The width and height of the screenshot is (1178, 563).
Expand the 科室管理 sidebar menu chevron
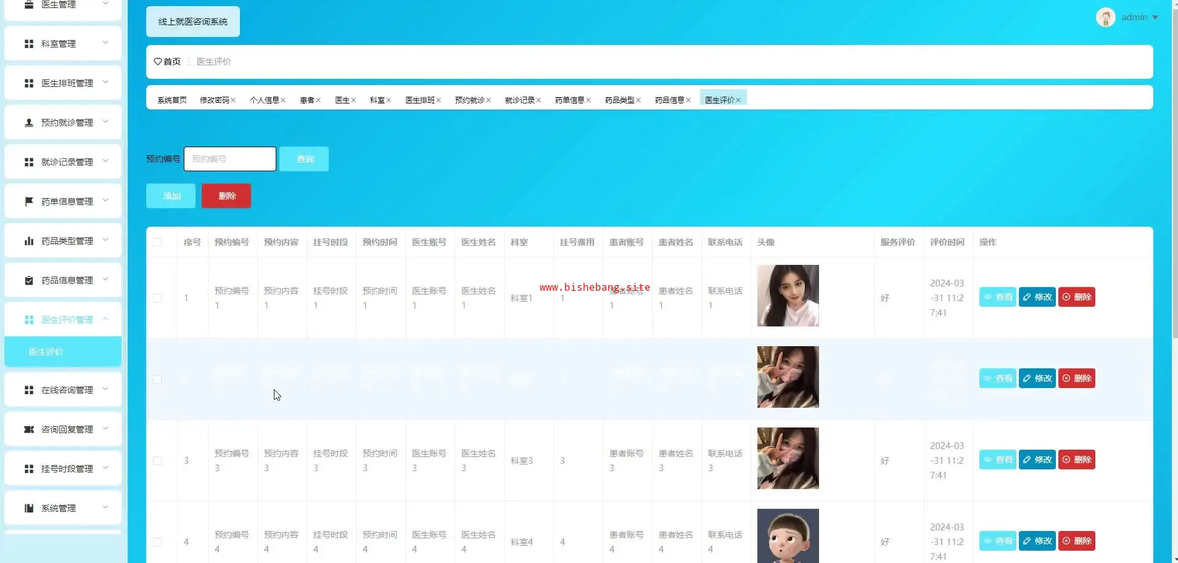tap(105, 43)
